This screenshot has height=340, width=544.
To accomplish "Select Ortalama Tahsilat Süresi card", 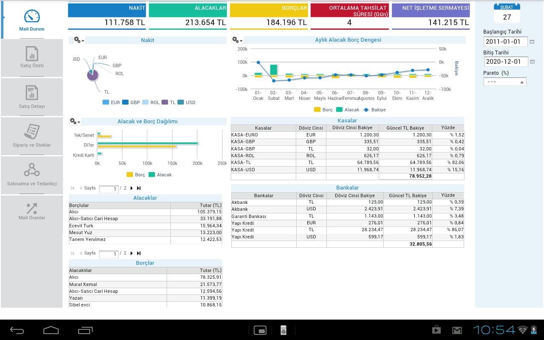I will pos(350,16).
